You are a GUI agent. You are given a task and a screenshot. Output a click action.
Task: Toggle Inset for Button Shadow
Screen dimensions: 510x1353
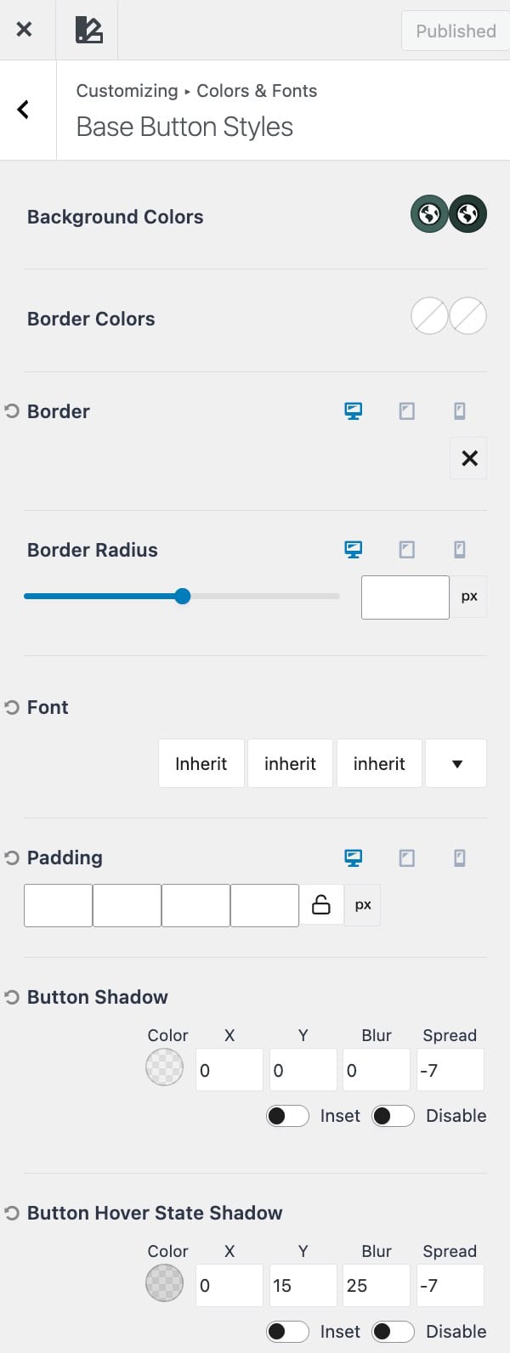(x=287, y=1116)
